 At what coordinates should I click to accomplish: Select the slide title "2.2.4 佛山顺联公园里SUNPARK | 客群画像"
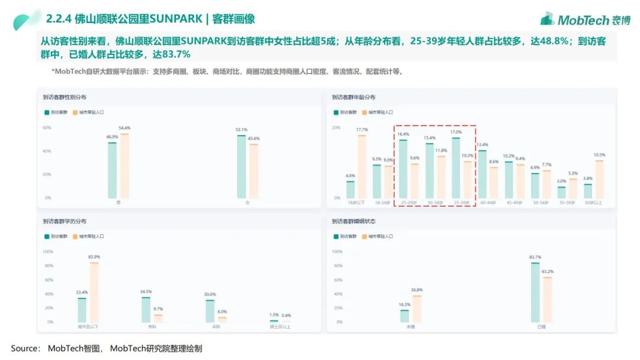150,19
